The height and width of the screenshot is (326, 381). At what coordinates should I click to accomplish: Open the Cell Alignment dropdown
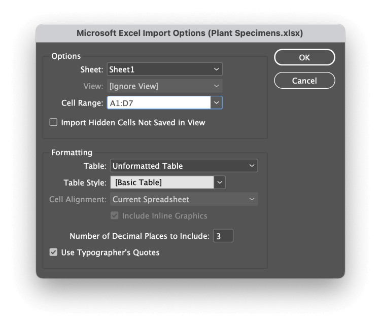tap(184, 199)
